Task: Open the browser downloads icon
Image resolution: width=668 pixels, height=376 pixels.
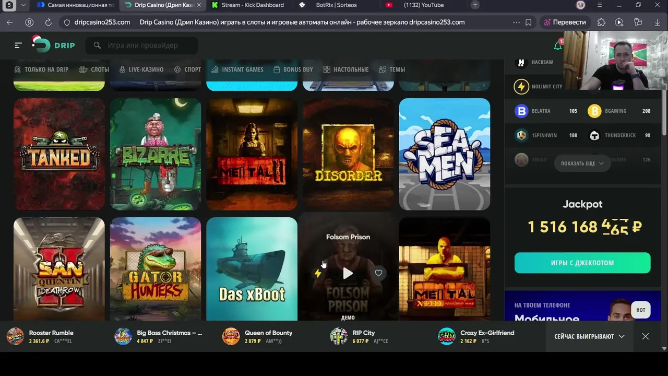Action: click(x=657, y=22)
